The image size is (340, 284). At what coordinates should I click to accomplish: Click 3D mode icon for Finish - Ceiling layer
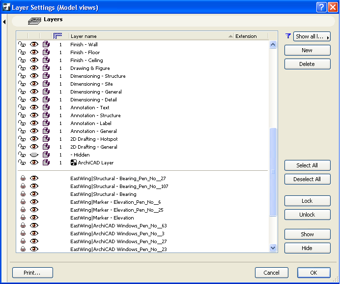click(x=46, y=60)
